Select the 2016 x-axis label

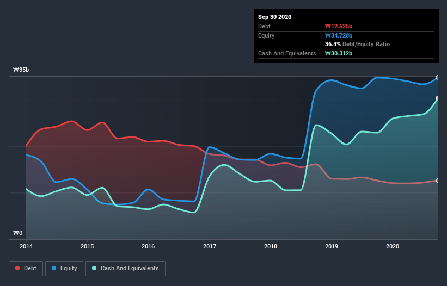pos(148,246)
